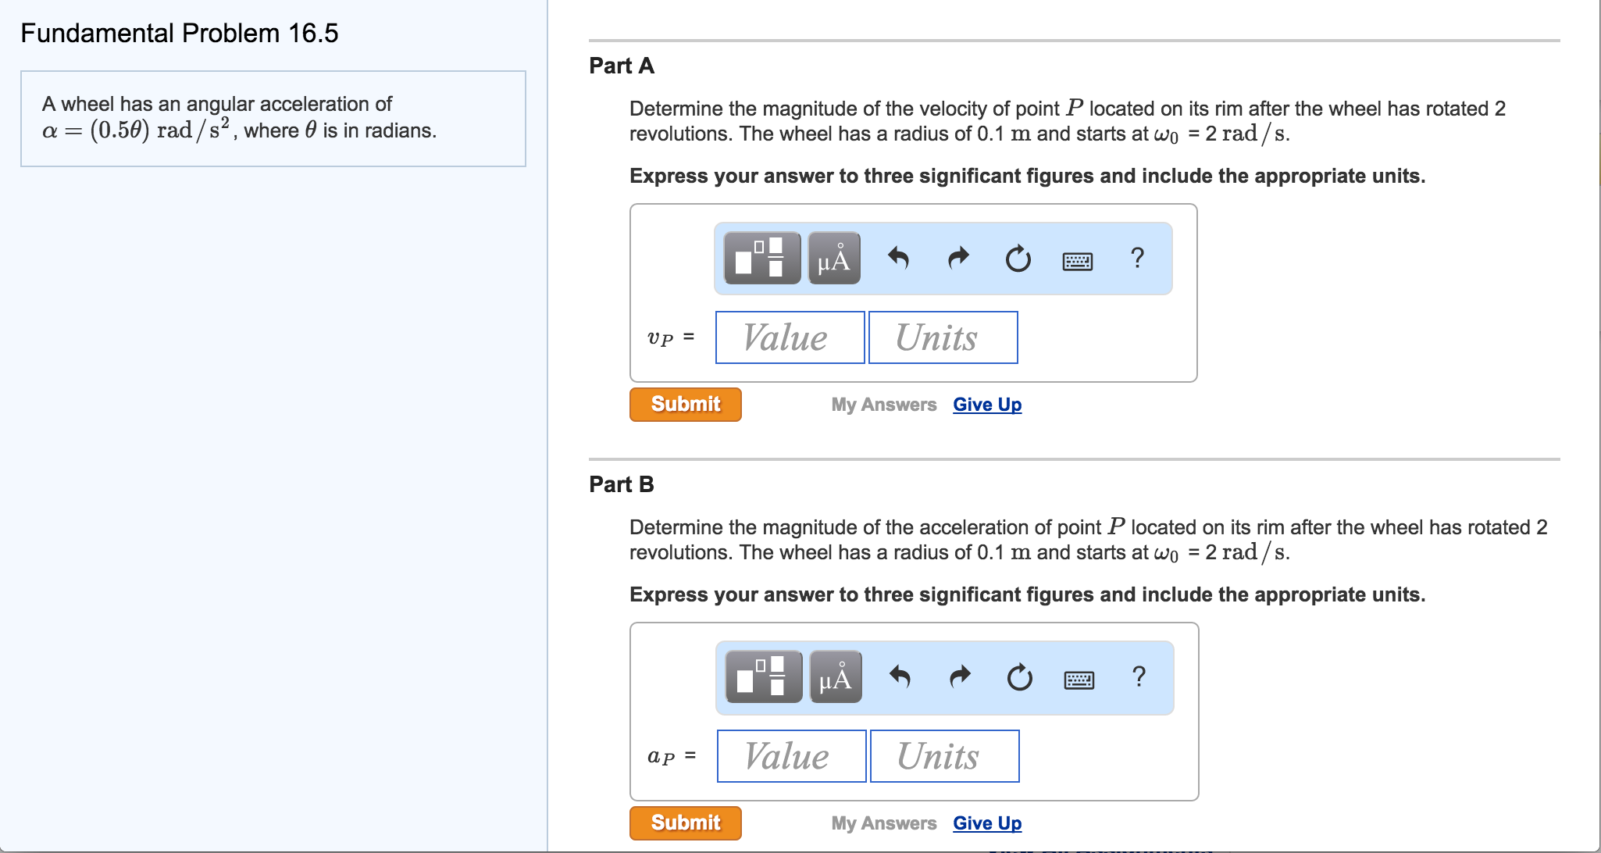This screenshot has width=1601, height=853.
Task: Submit the Part A answer
Action: (684, 404)
